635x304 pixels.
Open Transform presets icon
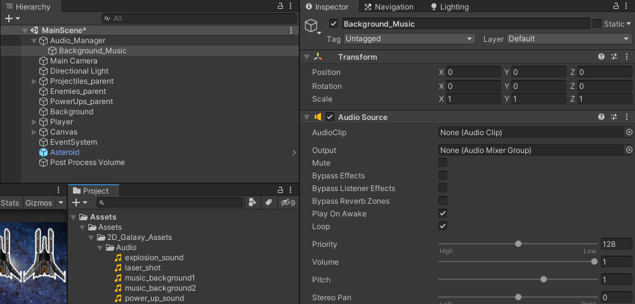click(x=614, y=56)
